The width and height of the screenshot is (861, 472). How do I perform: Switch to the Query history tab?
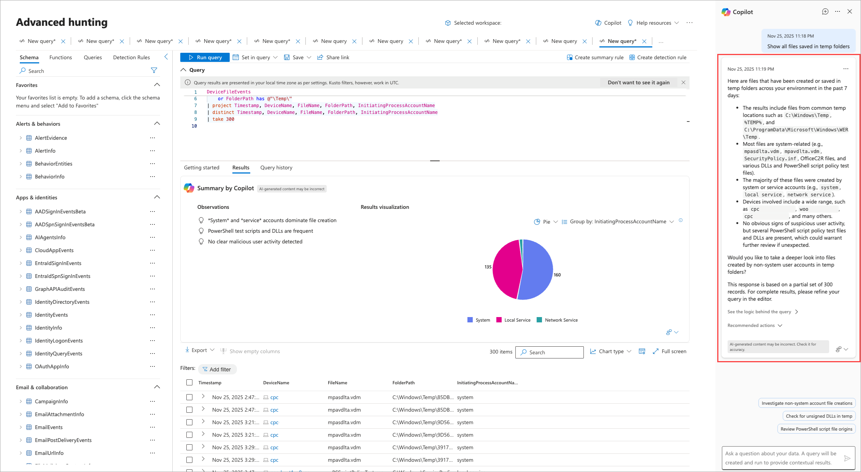pos(276,167)
